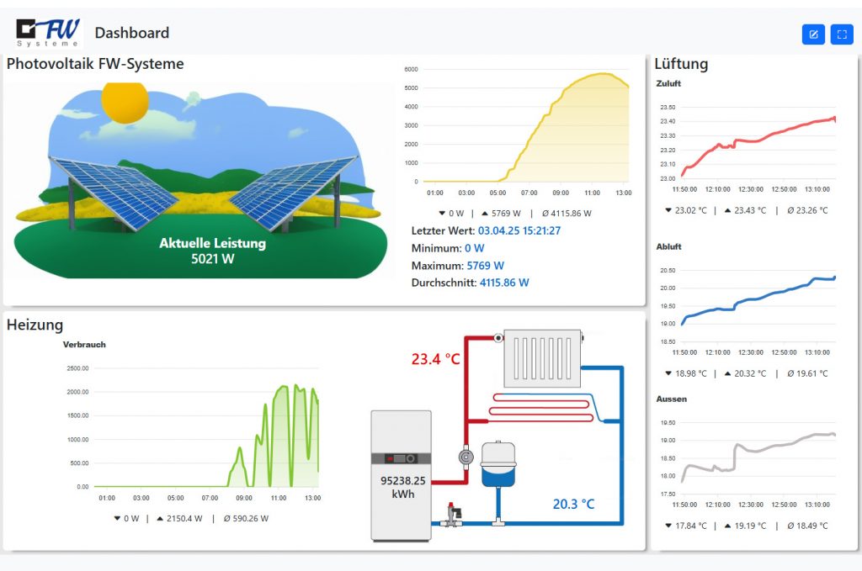Screen dimensions: 862x571
Task: Click the Zuluft maximum 23.43 °C value
Action: click(x=746, y=210)
